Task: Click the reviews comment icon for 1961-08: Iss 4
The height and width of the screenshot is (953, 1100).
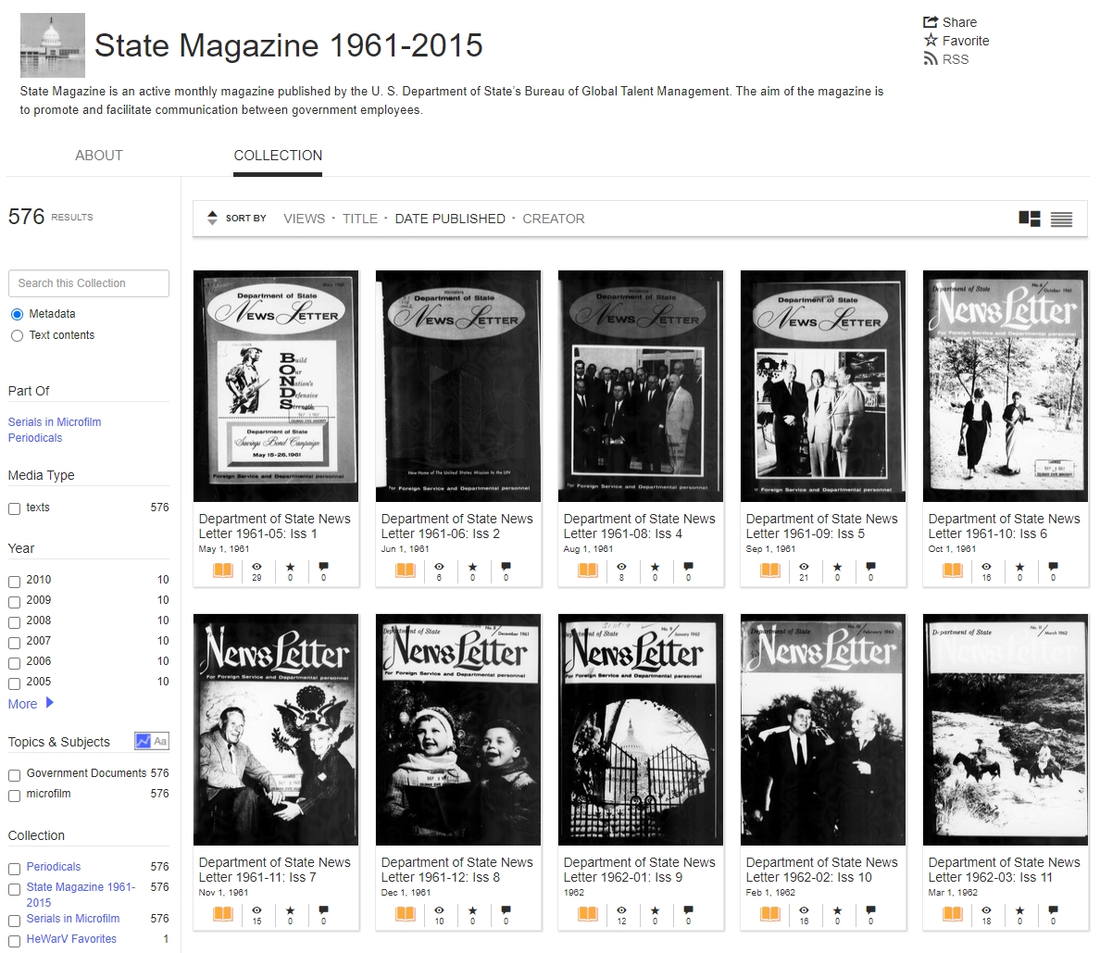Action: click(688, 566)
